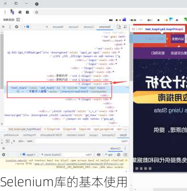This screenshot has width=187, height=191.
Task: Create a live expression with the eye icon
Action: click(99, 155)
